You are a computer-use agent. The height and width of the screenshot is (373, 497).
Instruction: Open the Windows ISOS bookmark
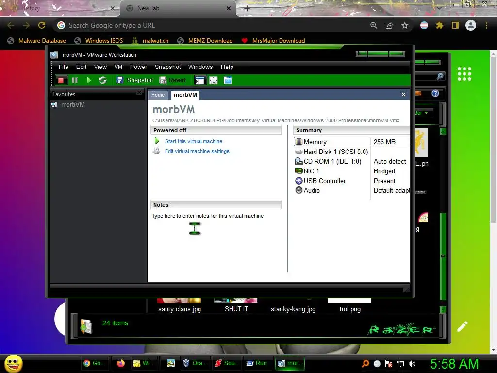[99, 41]
